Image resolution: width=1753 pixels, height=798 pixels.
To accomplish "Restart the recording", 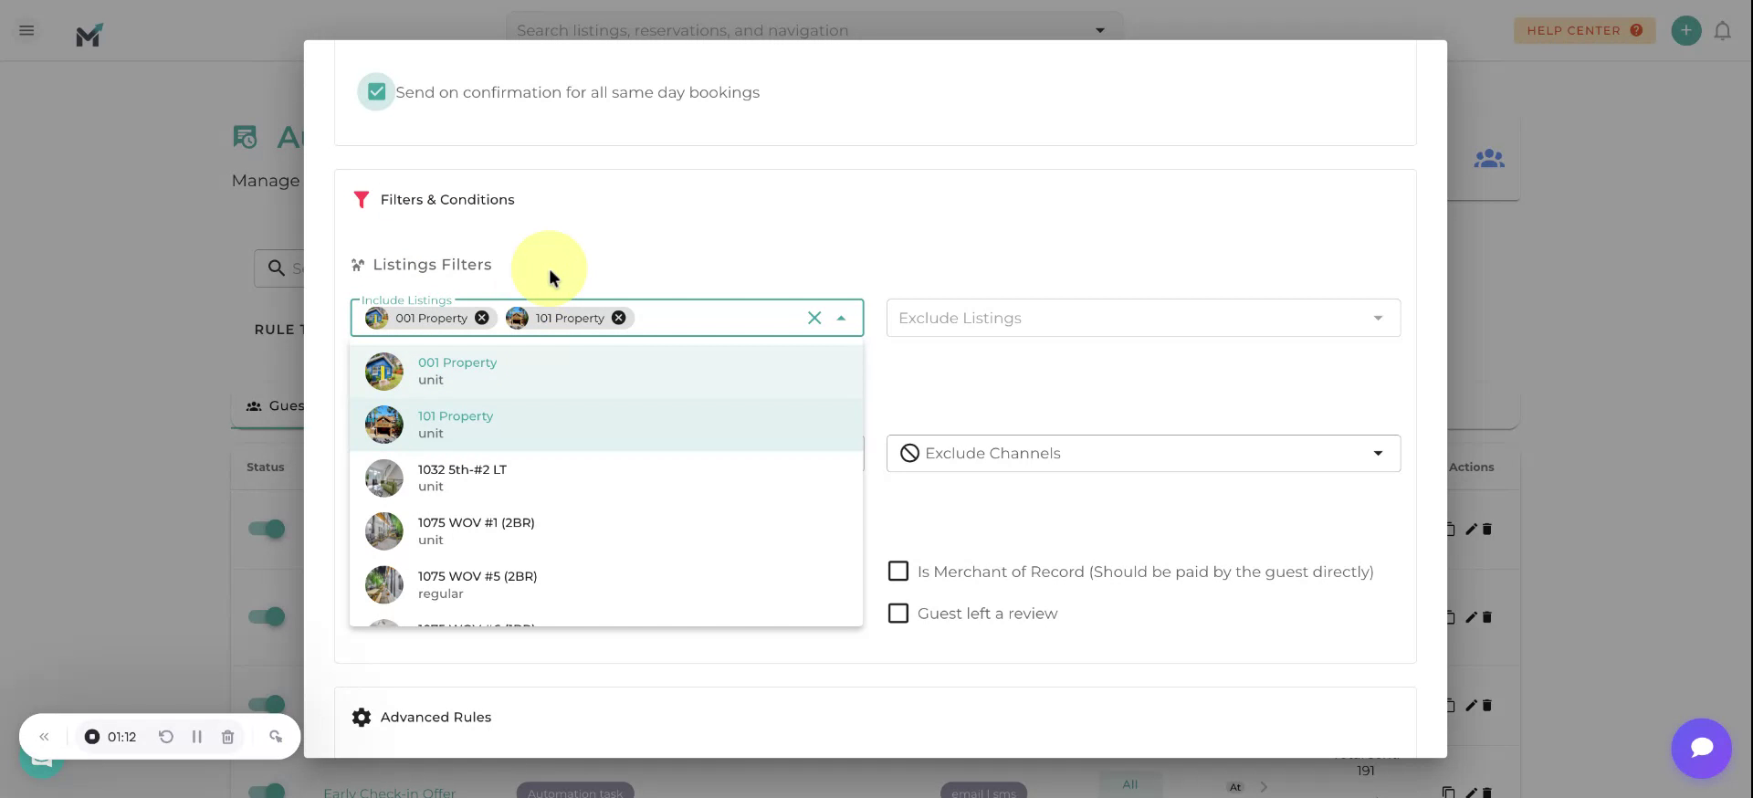I will click(x=166, y=737).
